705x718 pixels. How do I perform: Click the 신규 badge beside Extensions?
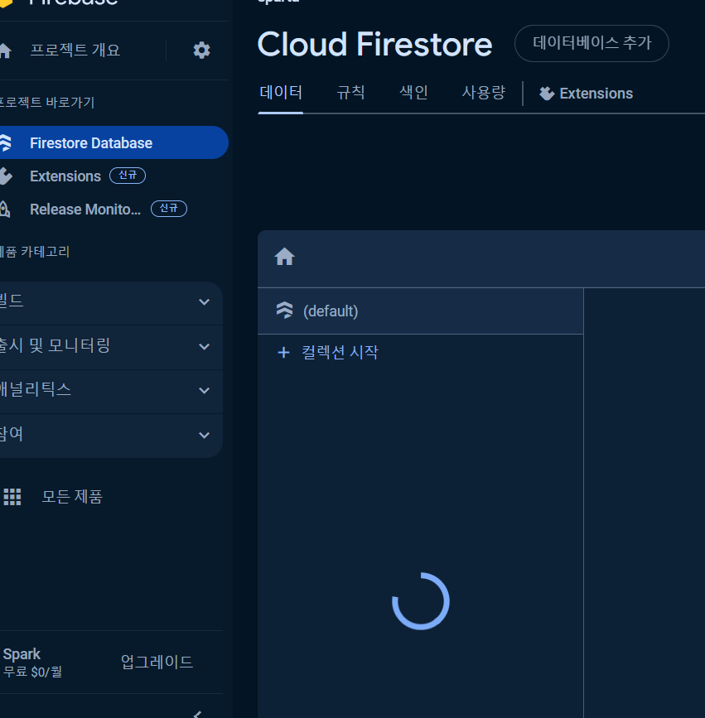click(128, 176)
